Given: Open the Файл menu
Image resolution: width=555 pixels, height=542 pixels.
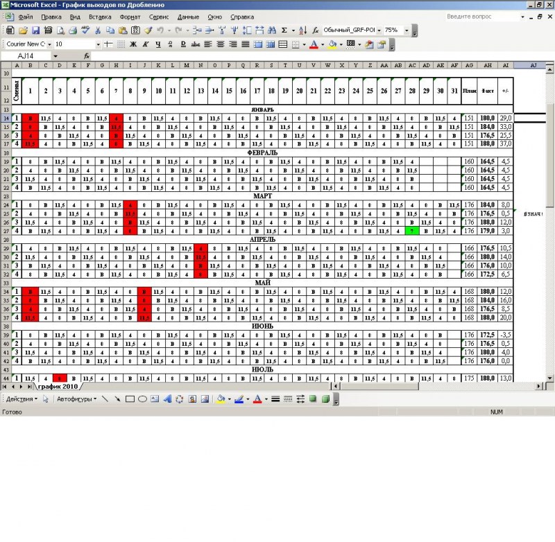Looking at the screenshot, I should point(26,17).
